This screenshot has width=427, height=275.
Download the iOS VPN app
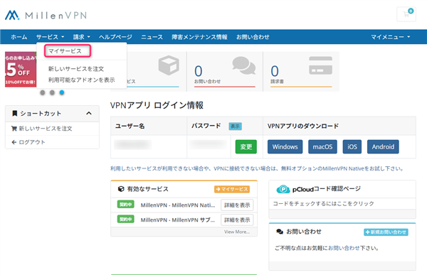coord(352,146)
